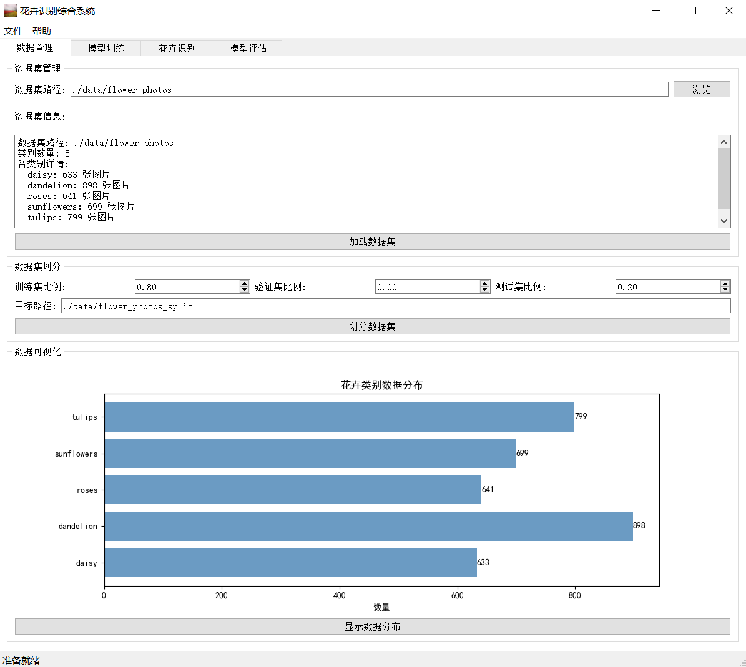Click the roses bar in the chart
746x667 pixels.
tap(293, 490)
